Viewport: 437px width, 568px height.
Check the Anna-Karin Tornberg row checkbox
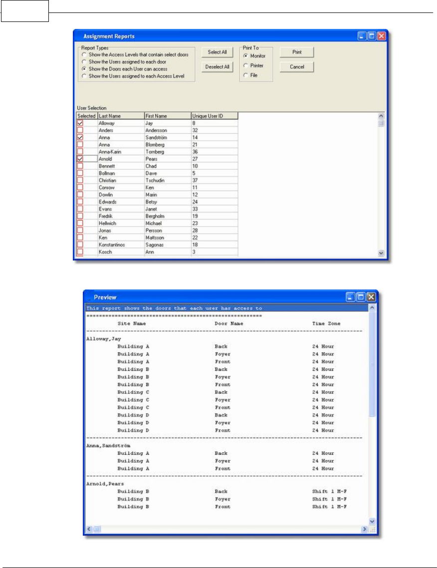(x=80, y=152)
